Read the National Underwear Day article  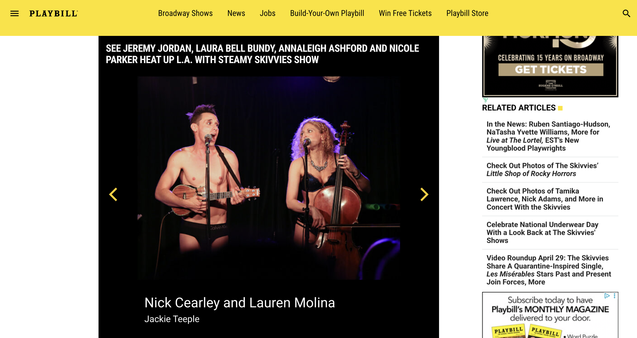pos(542,232)
